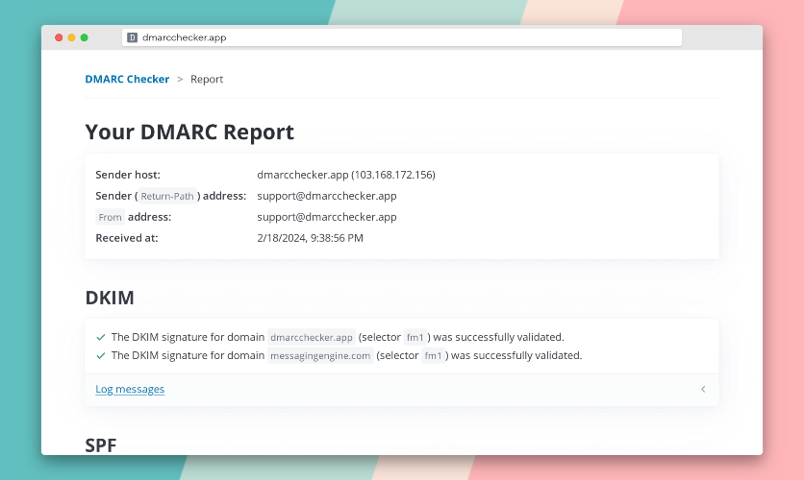804x480 pixels.
Task: Click the dmarcchecker.app address bar
Action: point(402,37)
